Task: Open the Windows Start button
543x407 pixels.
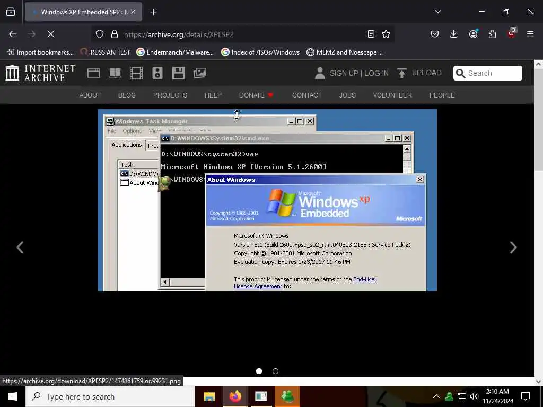Action: [x=13, y=396]
